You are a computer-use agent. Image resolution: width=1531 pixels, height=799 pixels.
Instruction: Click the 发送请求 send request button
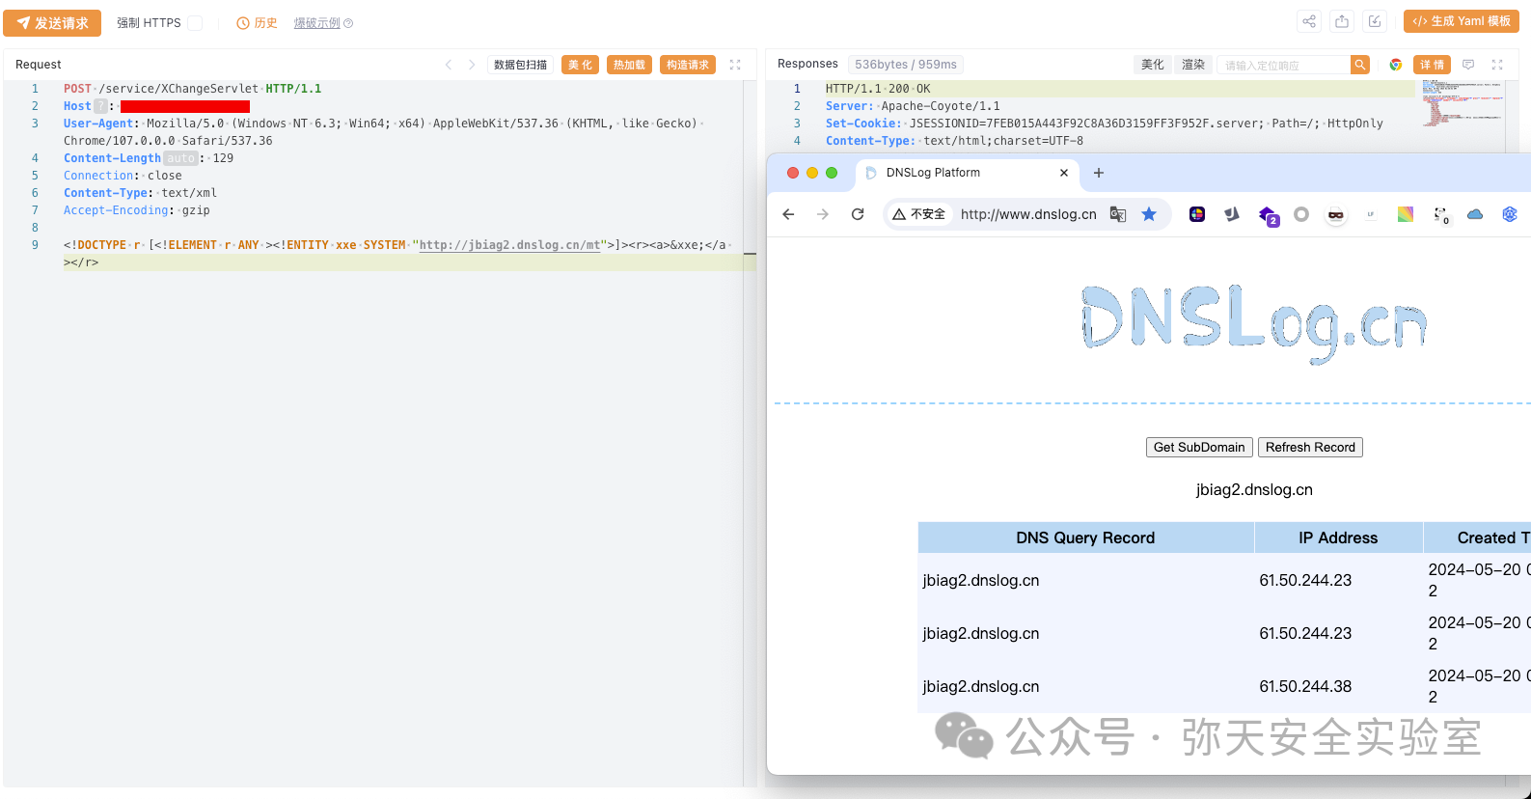[x=52, y=22]
